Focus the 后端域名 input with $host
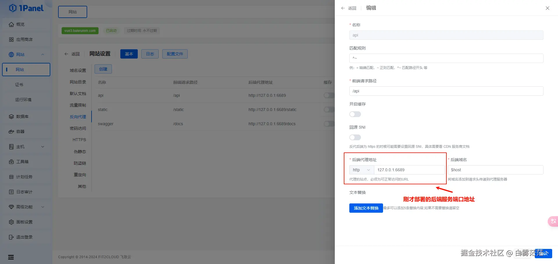 [x=496, y=170]
